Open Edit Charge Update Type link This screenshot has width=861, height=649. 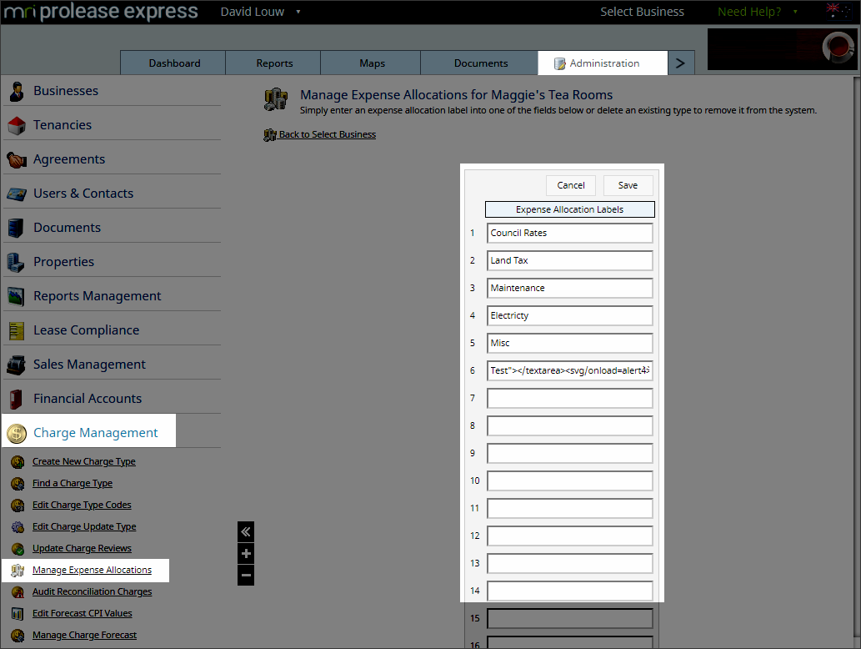pos(84,527)
